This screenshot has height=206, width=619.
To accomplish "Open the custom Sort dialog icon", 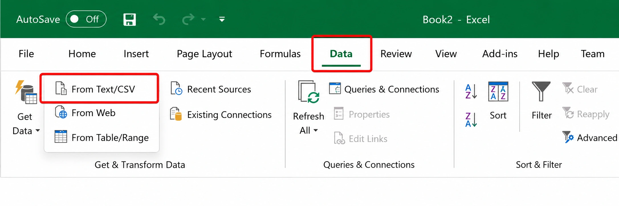I will 498,92.
